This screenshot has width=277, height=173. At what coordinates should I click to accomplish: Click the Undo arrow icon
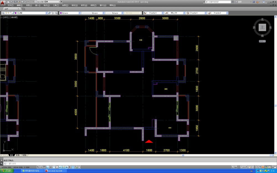[x=25, y=2]
